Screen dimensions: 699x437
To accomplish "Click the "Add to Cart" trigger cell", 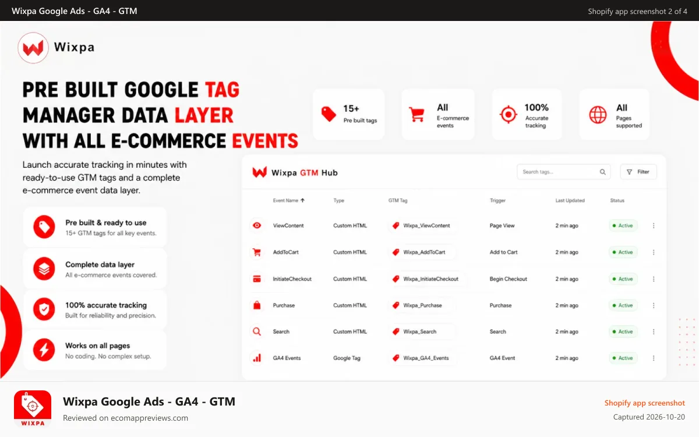I will pyautogui.click(x=503, y=252).
